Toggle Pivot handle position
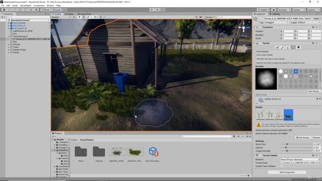The image size is (322, 181). pyautogui.click(x=46, y=10)
